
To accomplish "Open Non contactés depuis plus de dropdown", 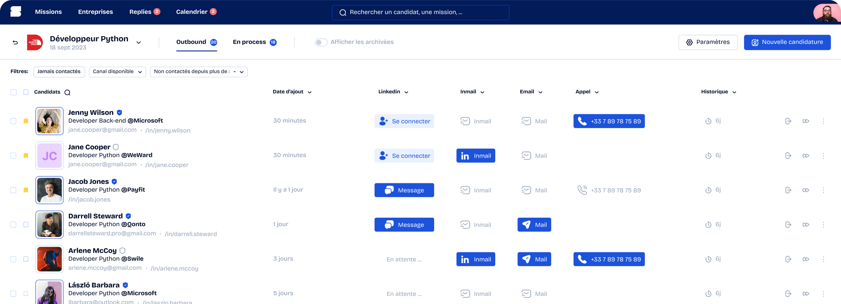I will [199, 72].
